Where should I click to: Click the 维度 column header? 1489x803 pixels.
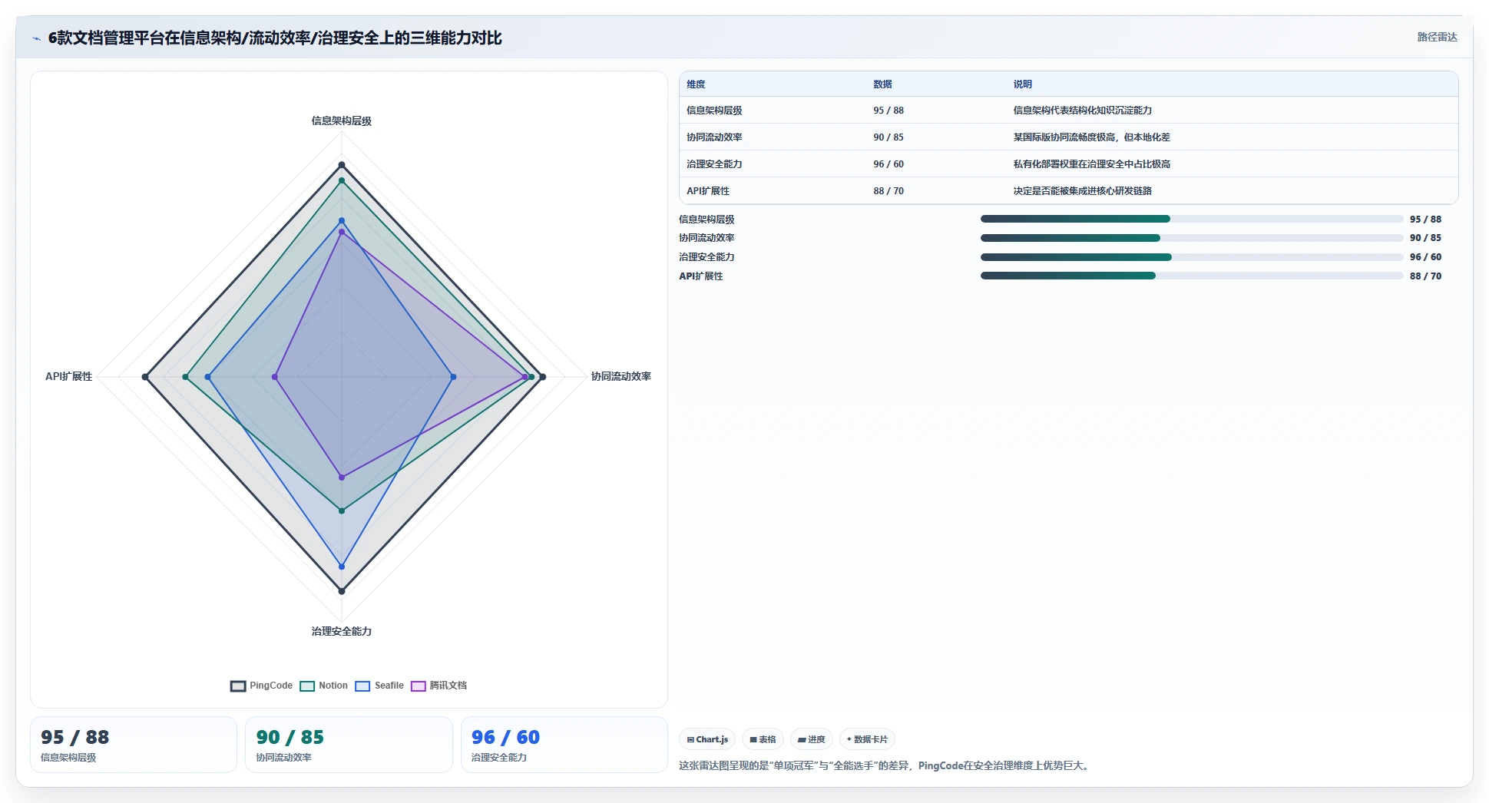(x=696, y=84)
